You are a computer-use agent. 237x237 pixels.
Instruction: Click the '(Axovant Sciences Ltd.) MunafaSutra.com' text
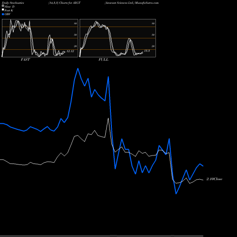point(132,3)
